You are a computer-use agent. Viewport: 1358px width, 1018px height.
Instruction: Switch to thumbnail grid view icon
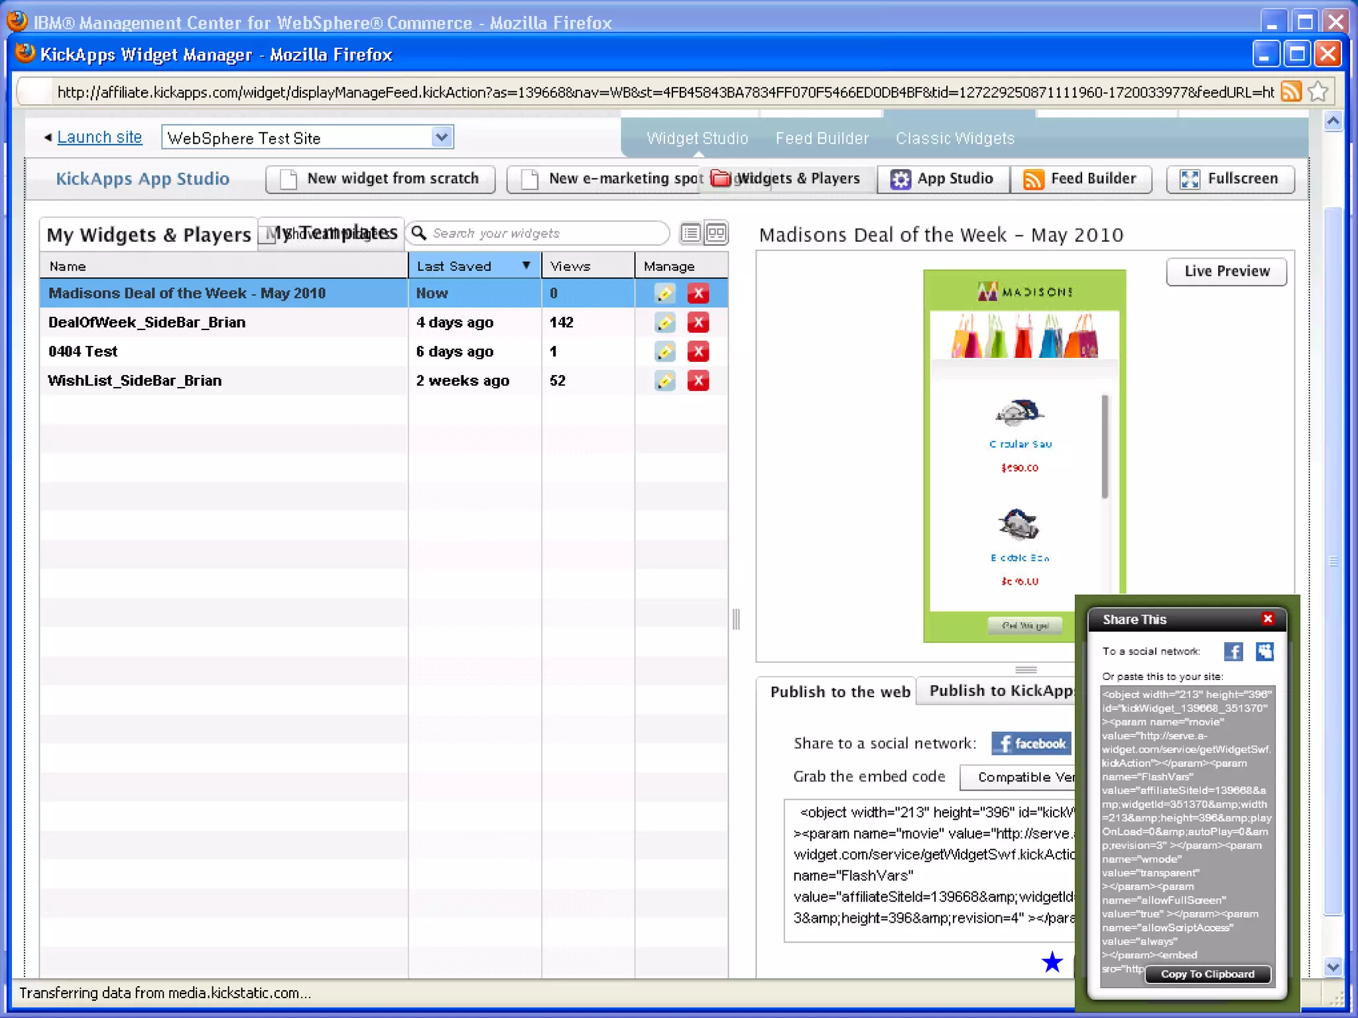pyautogui.click(x=716, y=233)
